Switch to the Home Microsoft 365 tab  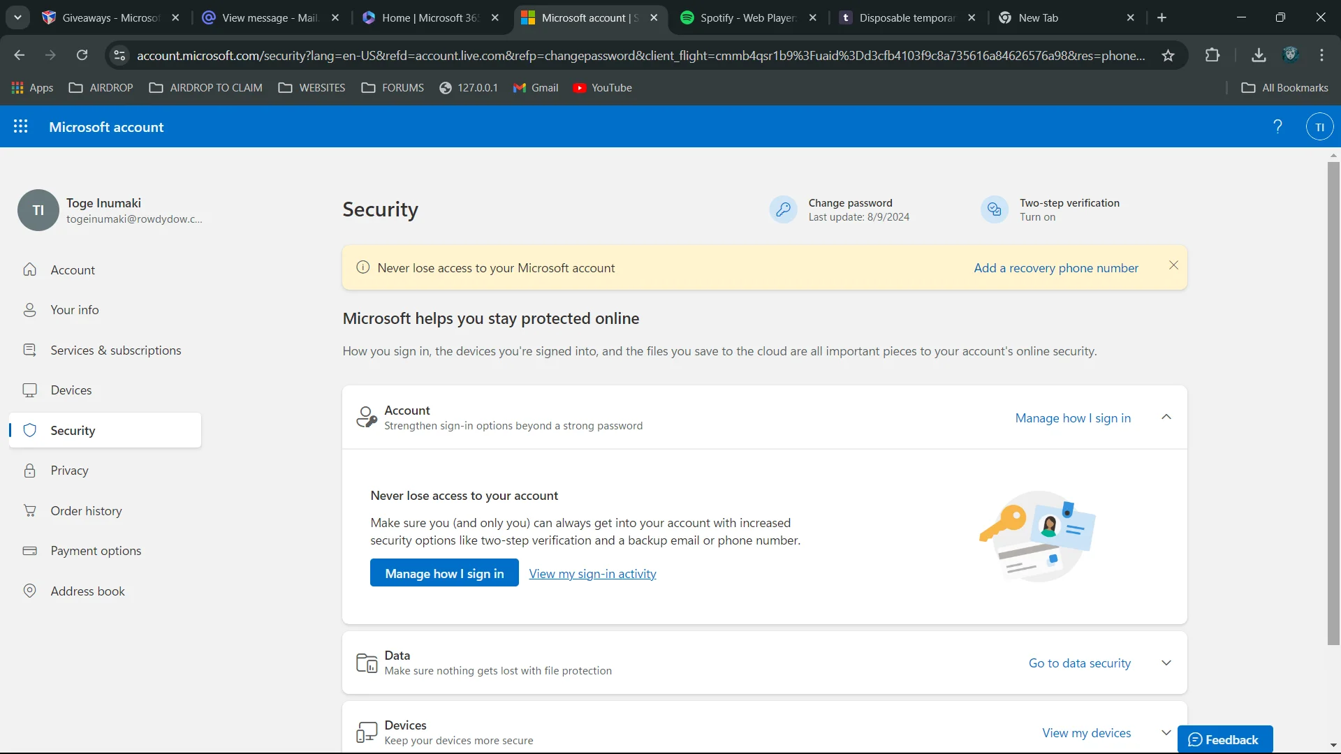click(431, 17)
